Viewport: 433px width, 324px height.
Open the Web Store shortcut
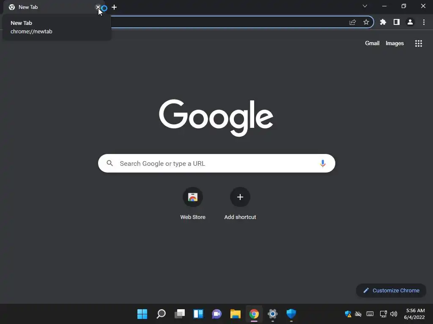(x=193, y=203)
